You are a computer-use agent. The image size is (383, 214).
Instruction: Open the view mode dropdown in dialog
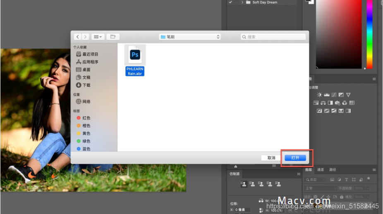98,37
